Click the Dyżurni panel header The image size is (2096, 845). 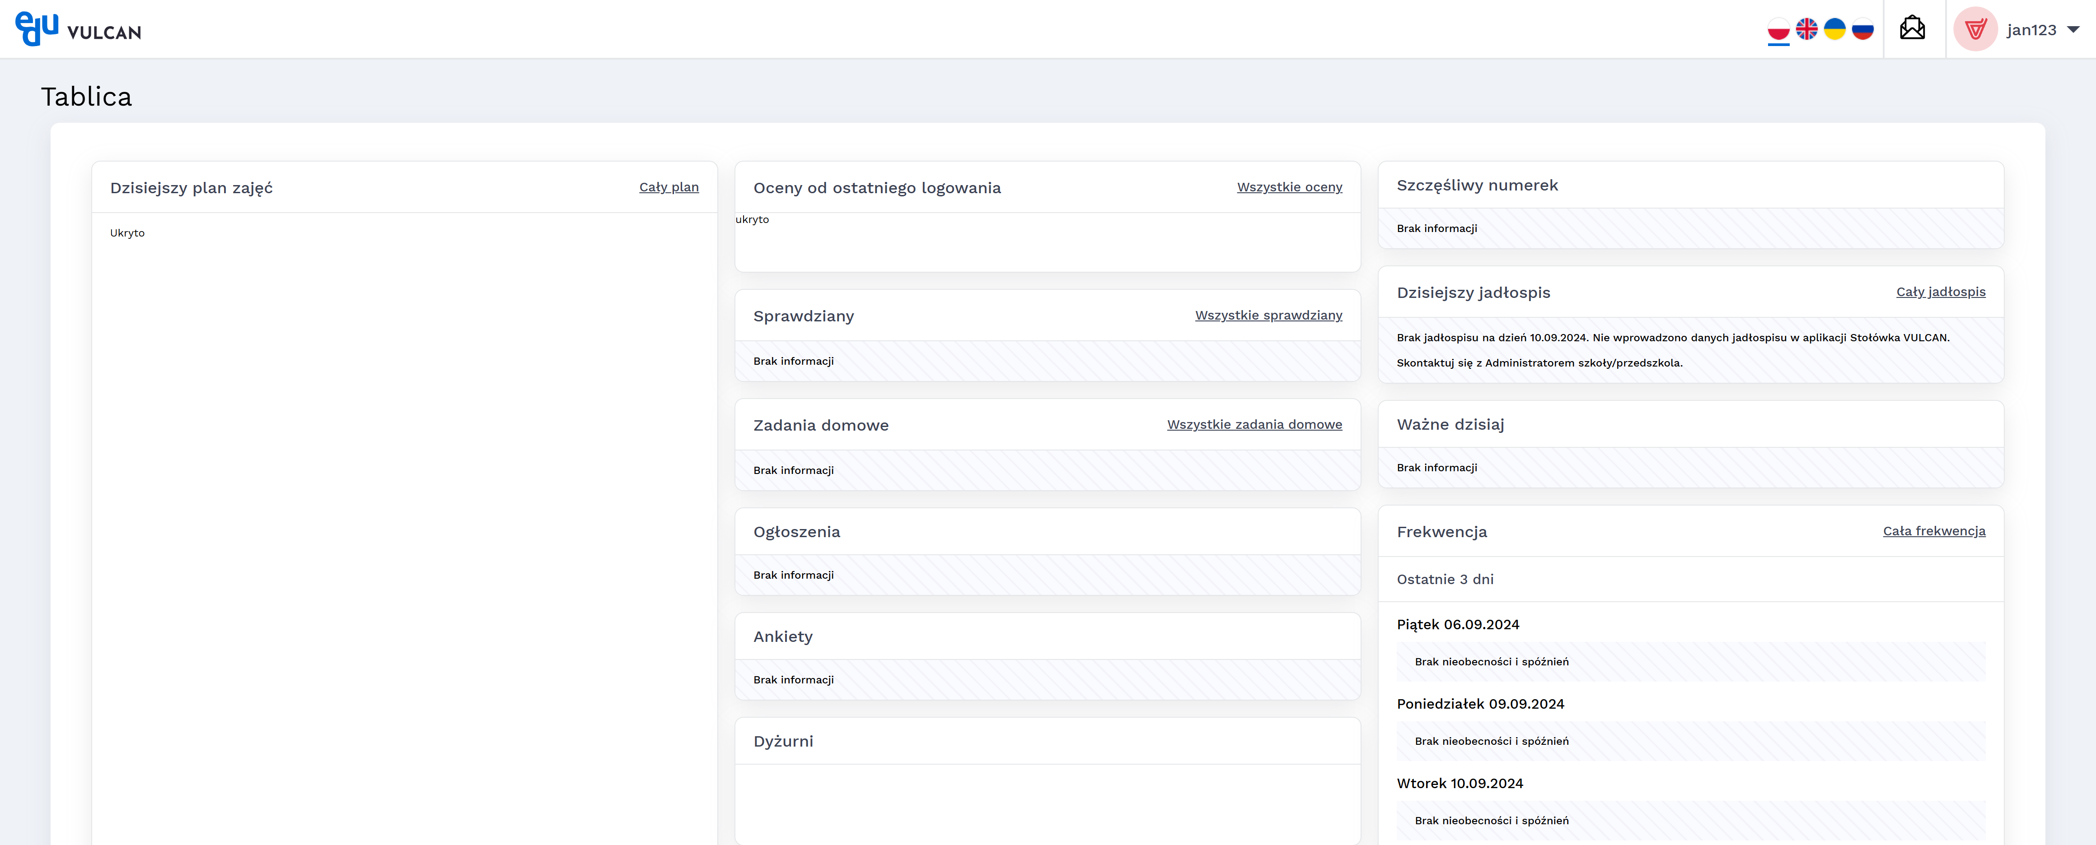[783, 742]
